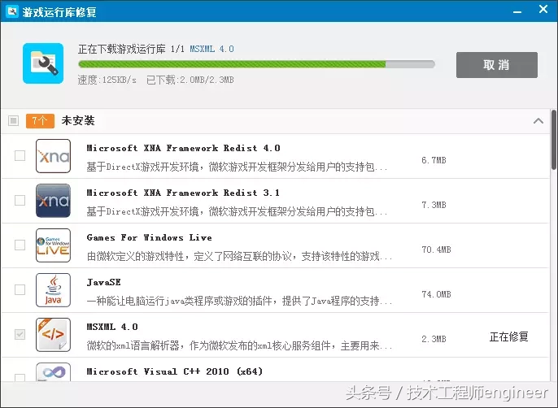The height and width of the screenshot is (408, 558).
Task: Click the XNA Framework Redist 3.1 icon
Action: pyautogui.click(x=53, y=201)
